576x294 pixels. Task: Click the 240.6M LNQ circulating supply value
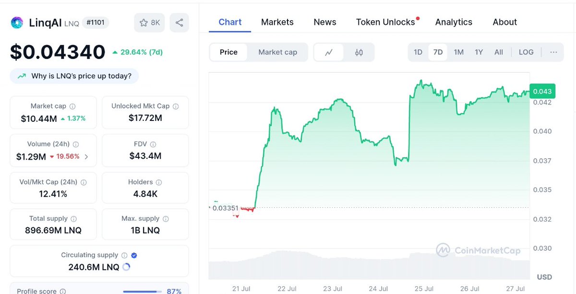pyautogui.click(x=94, y=267)
